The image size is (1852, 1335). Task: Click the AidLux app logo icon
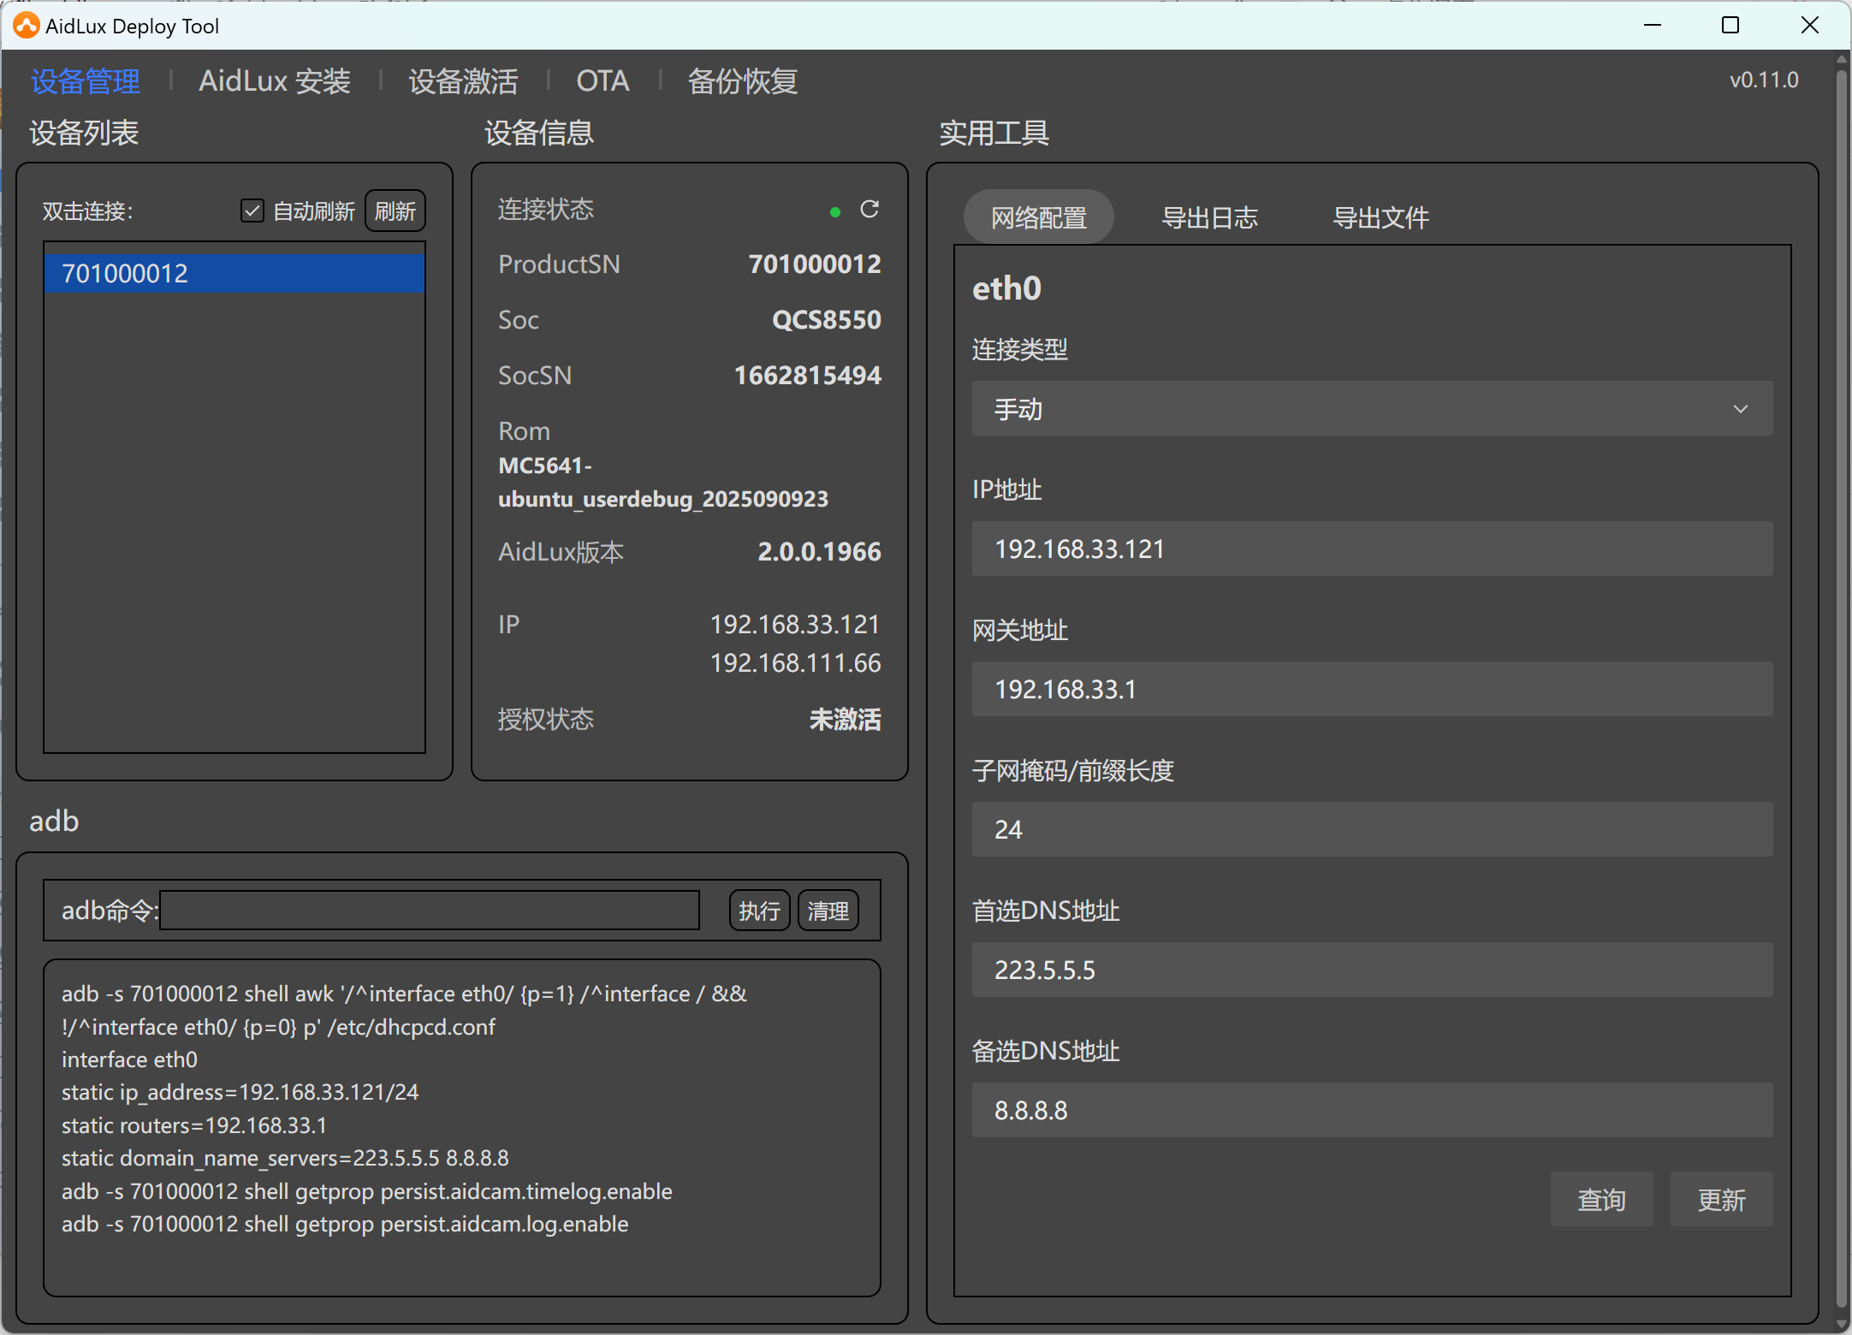26,26
